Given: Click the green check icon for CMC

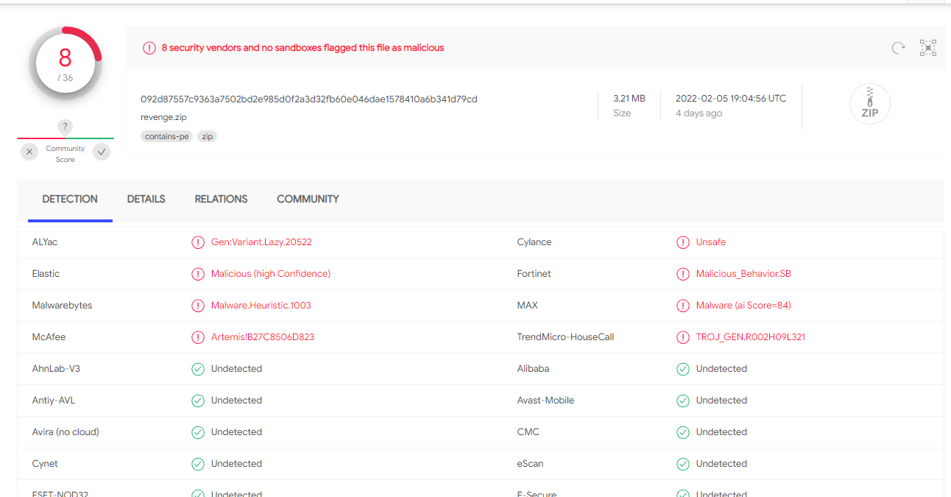Looking at the screenshot, I should tap(683, 432).
